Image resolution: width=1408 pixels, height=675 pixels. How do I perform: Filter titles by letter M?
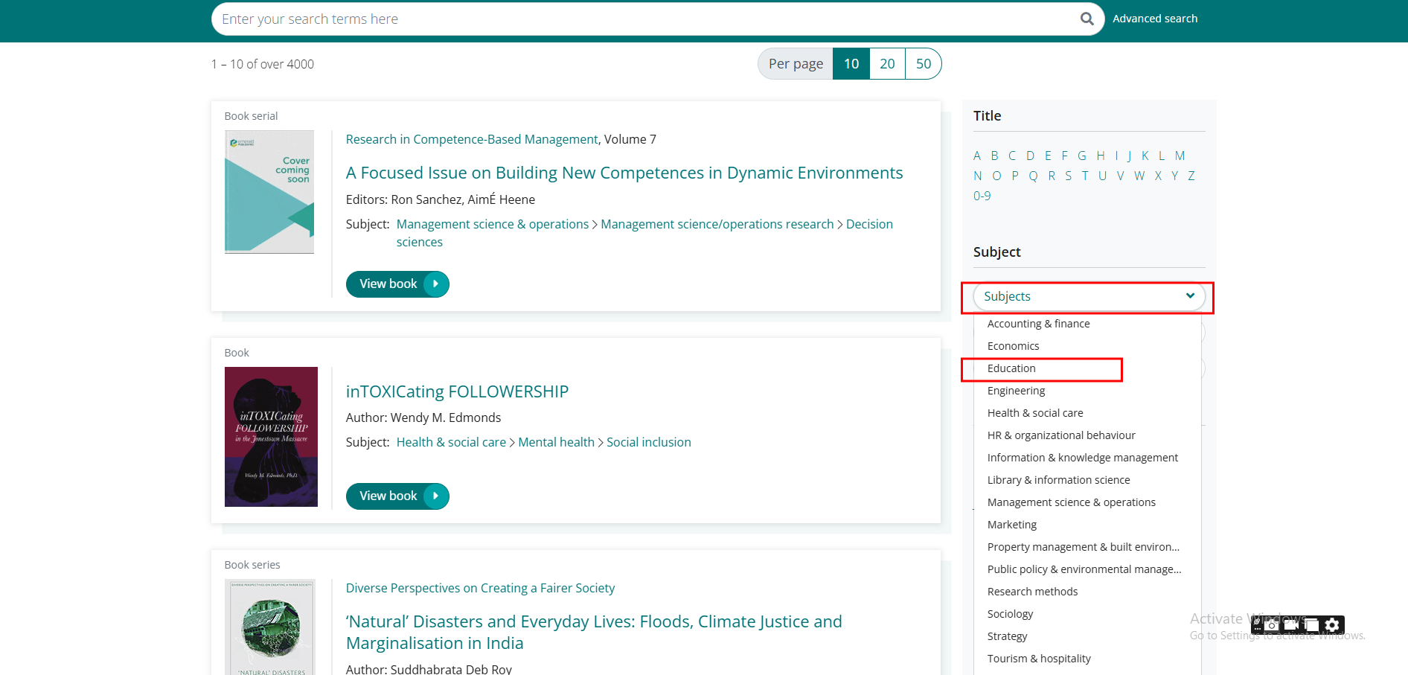coord(1180,156)
